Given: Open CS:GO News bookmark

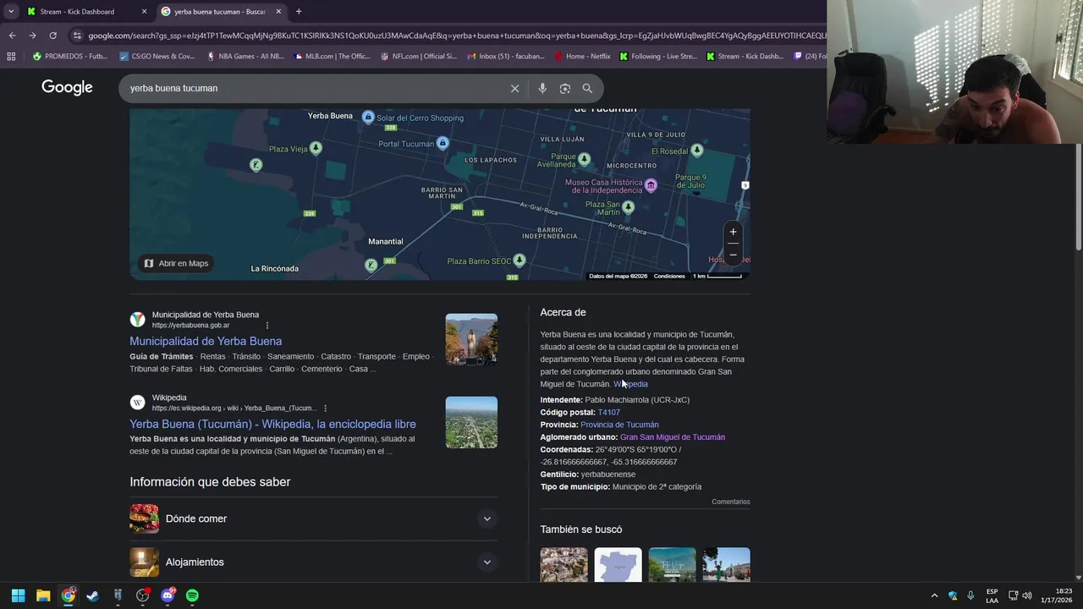Looking at the screenshot, I should (x=157, y=57).
